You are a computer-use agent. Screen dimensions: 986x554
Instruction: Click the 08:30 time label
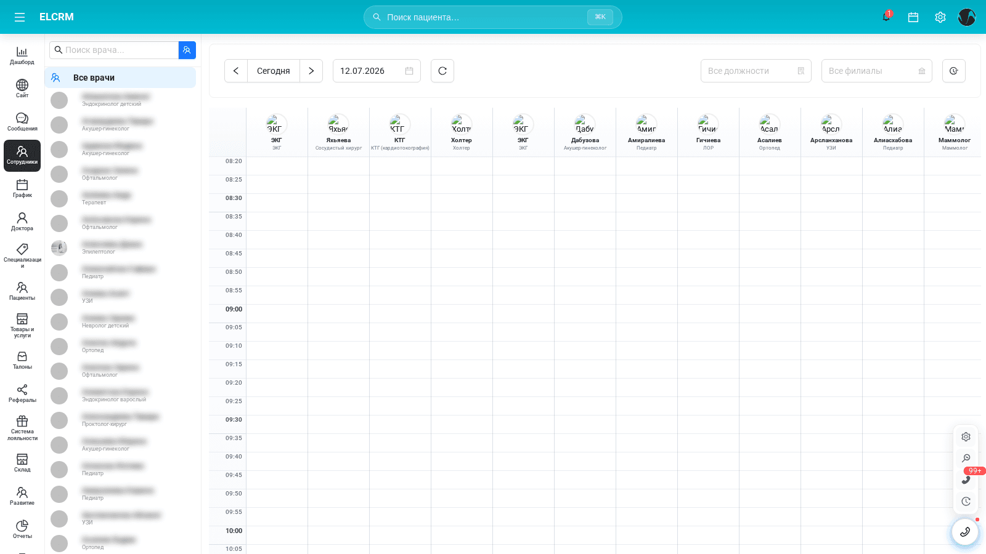pos(234,198)
